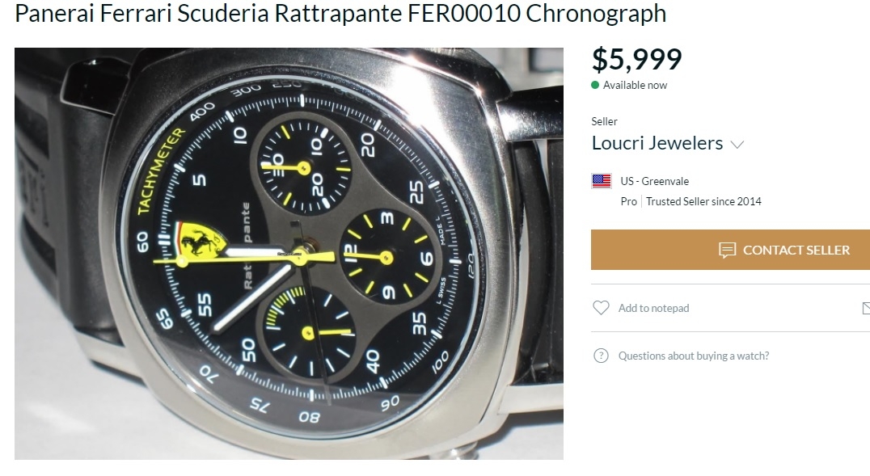The width and height of the screenshot is (870, 476).
Task: Click the Contact Seller button
Action: coord(730,250)
